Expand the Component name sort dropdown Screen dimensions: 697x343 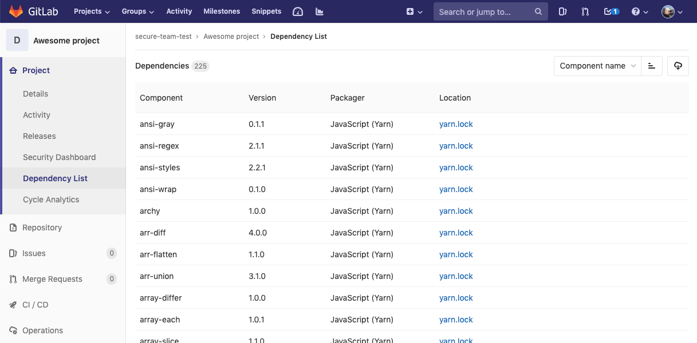coord(597,66)
